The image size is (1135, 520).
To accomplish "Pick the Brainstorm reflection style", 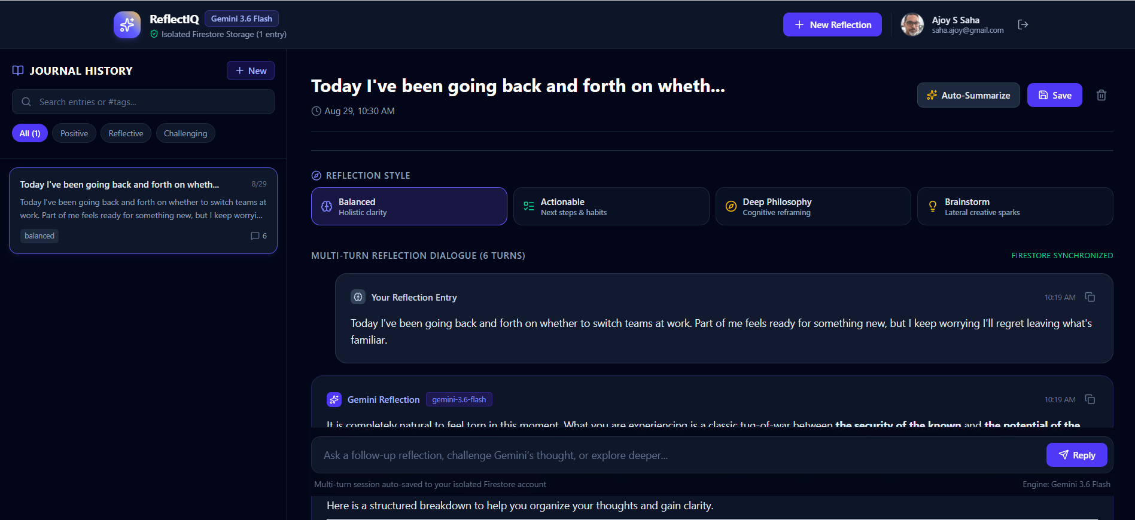I will (x=1015, y=206).
